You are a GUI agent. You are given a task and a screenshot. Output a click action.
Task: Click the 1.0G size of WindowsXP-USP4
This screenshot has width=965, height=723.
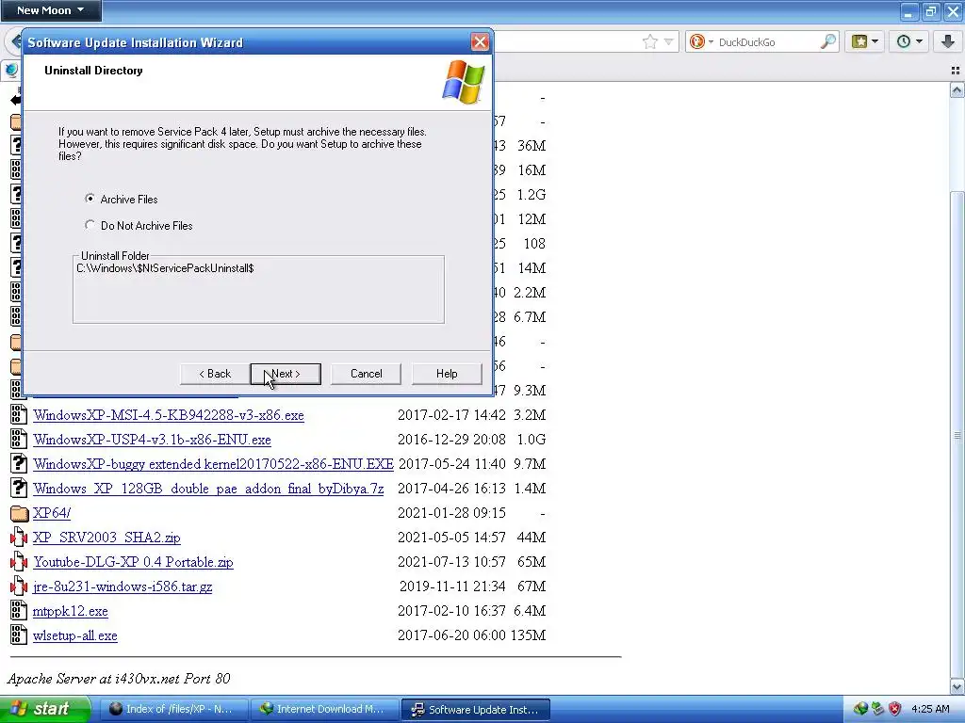click(x=532, y=440)
